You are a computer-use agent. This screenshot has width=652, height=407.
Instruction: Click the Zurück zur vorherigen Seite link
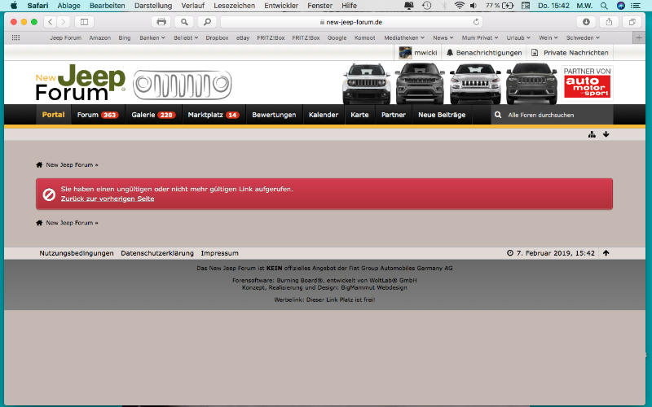coord(108,199)
